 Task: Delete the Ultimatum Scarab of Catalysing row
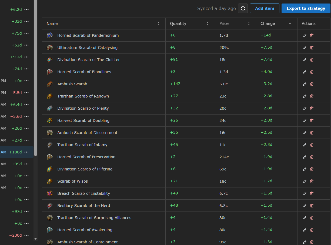pos(312,48)
